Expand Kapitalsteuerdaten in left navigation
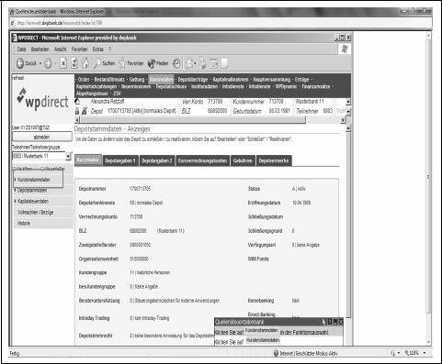The image size is (442, 364). (33, 202)
